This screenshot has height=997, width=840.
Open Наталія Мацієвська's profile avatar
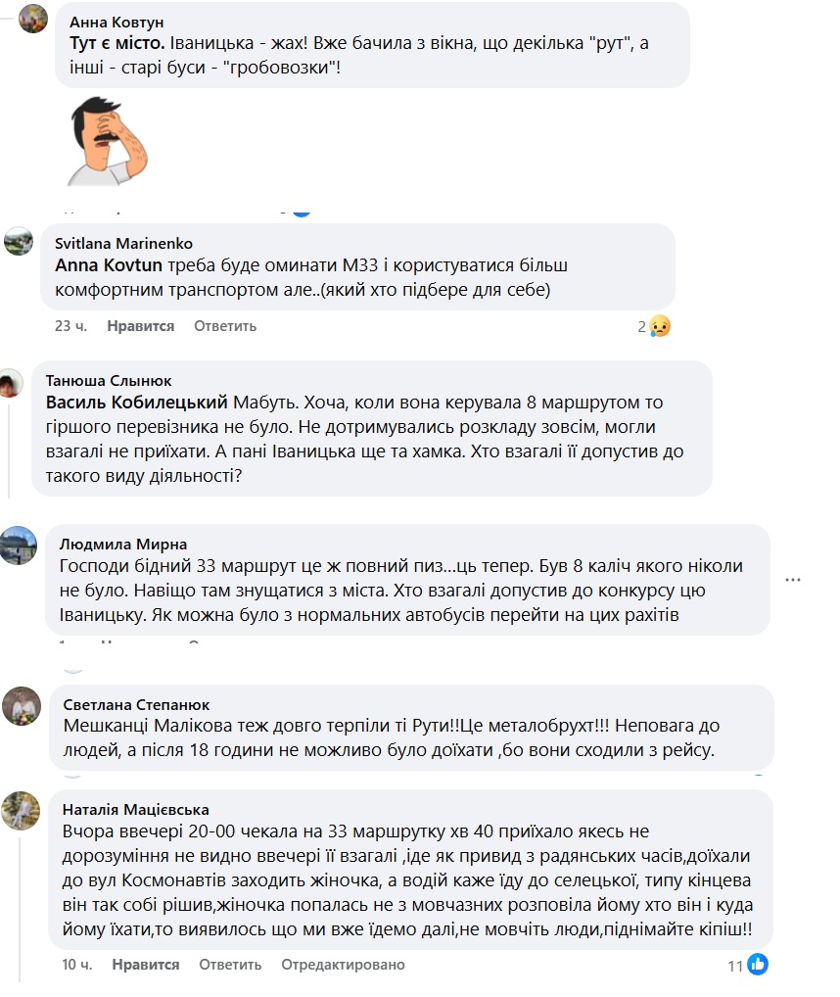coord(22,811)
